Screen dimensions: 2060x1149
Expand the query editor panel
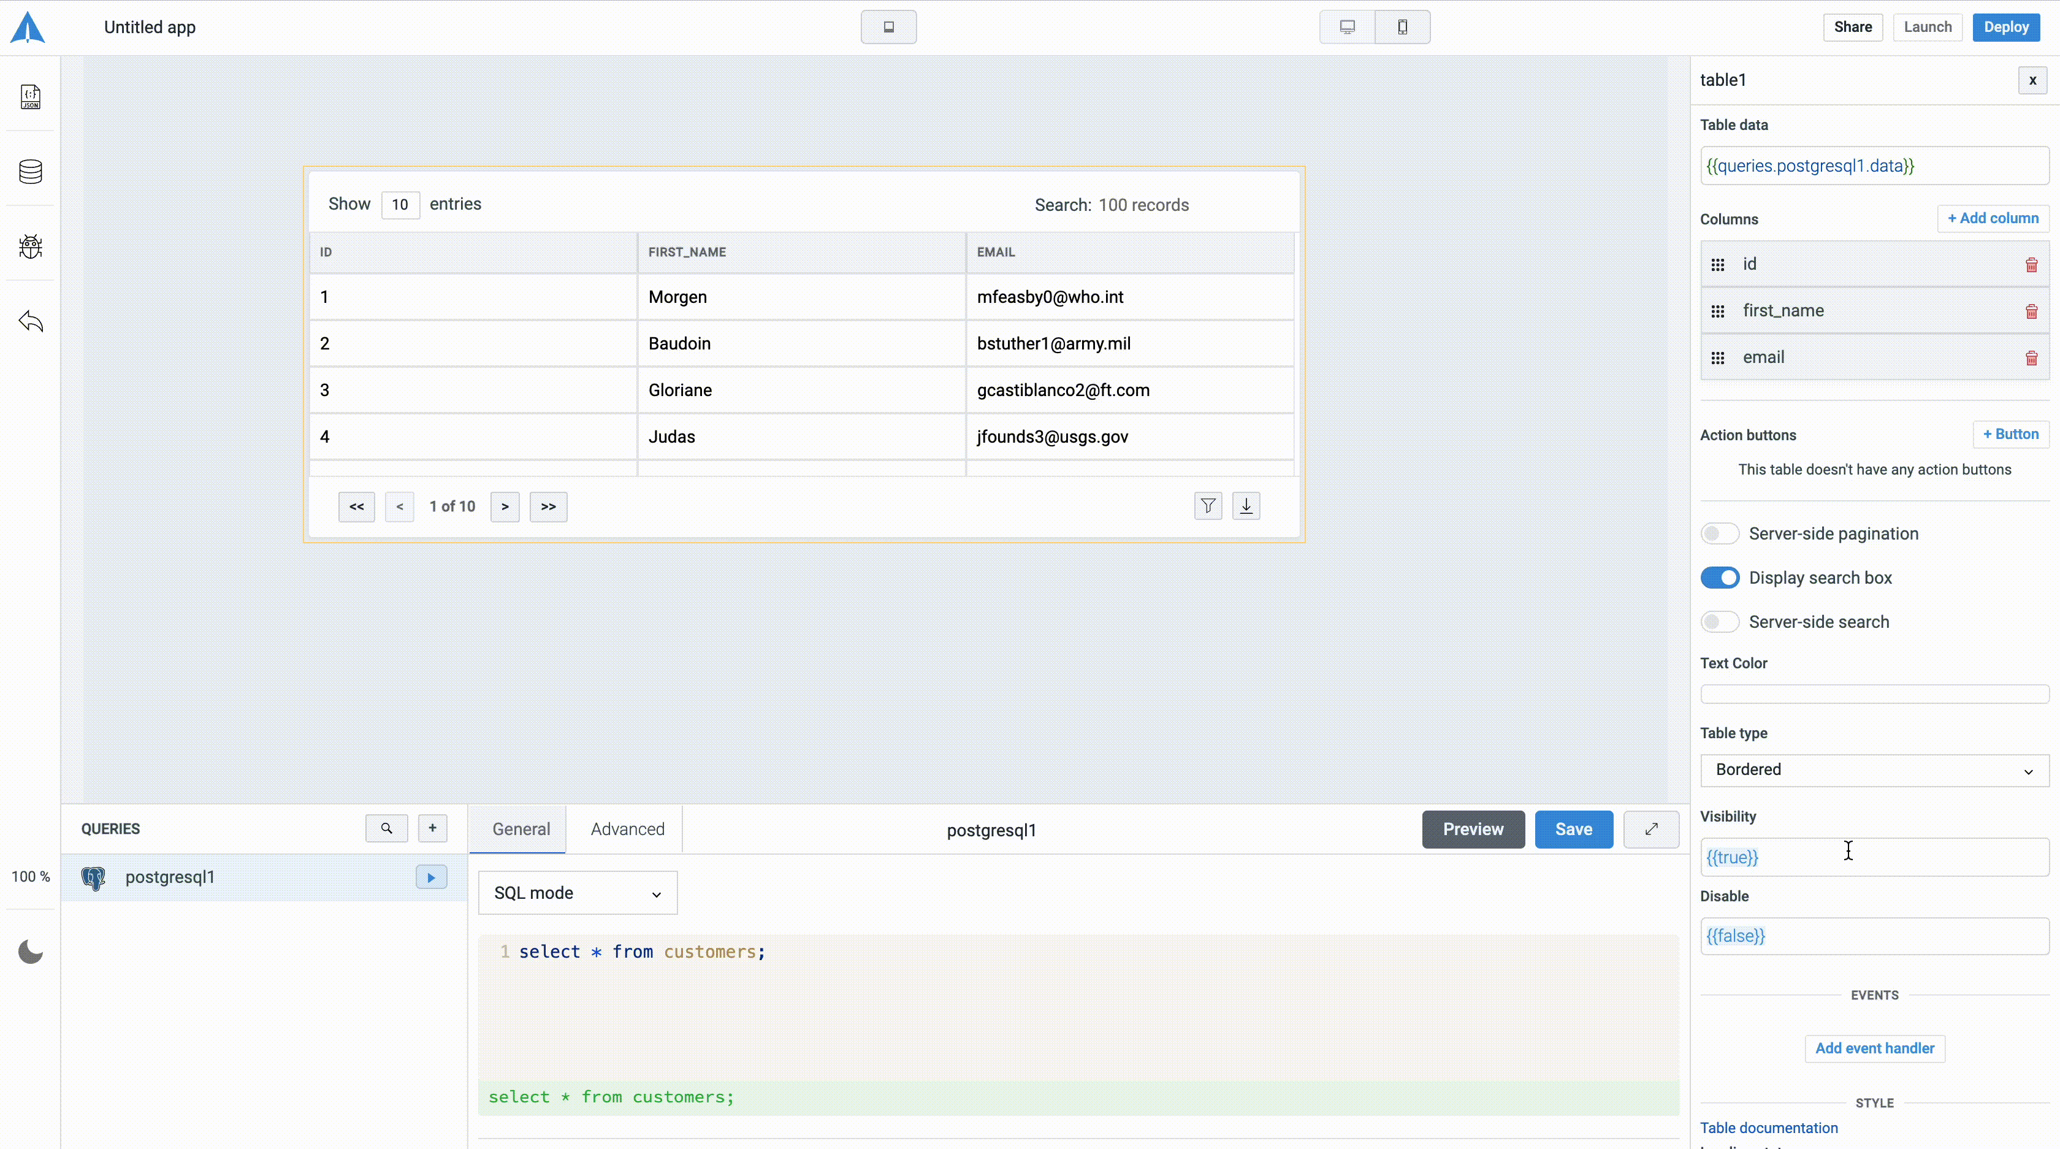point(1650,829)
